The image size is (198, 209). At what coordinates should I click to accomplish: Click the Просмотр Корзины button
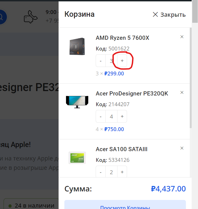(125, 205)
